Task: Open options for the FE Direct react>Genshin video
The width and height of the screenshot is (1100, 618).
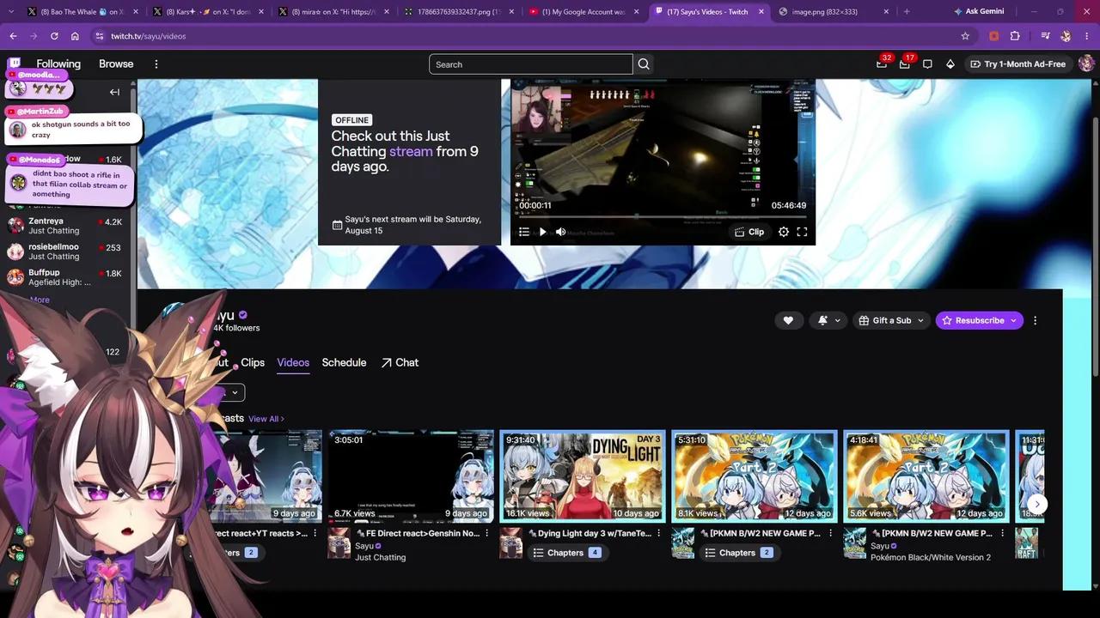Action: coord(487,533)
